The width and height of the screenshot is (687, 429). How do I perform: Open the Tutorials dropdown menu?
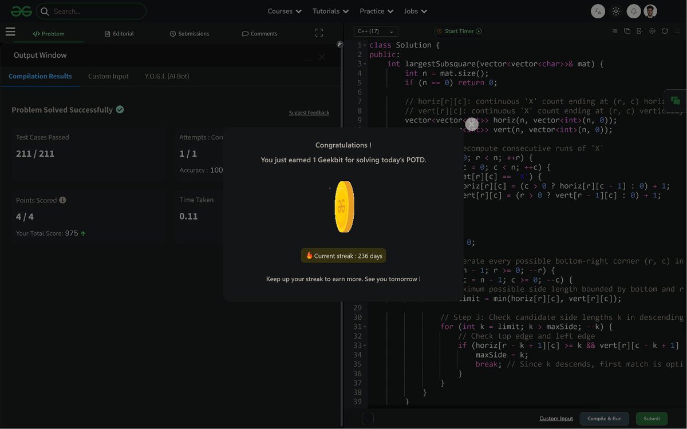(x=330, y=11)
